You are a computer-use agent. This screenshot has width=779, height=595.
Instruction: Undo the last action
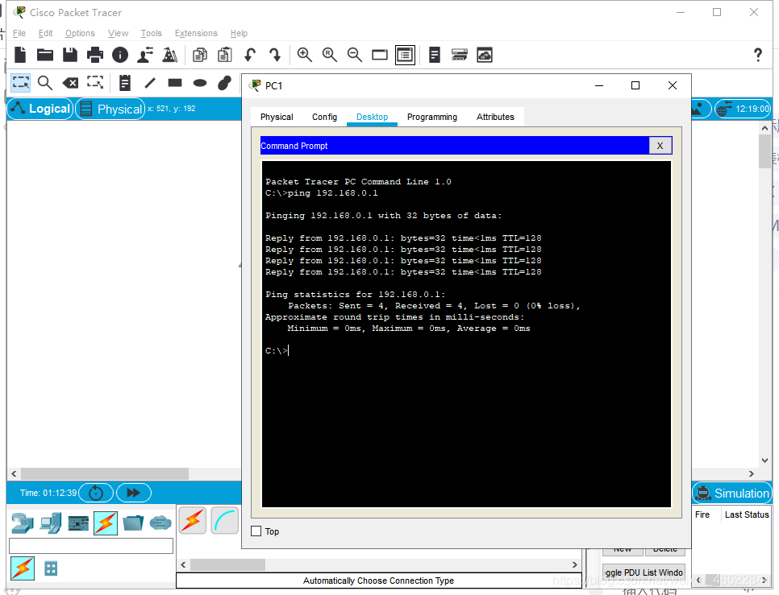(250, 55)
